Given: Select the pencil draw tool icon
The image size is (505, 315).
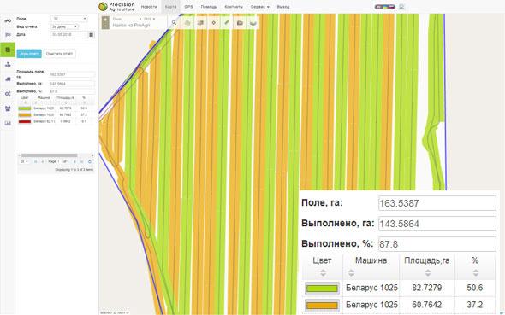Looking at the screenshot, I should click(x=227, y=23).
